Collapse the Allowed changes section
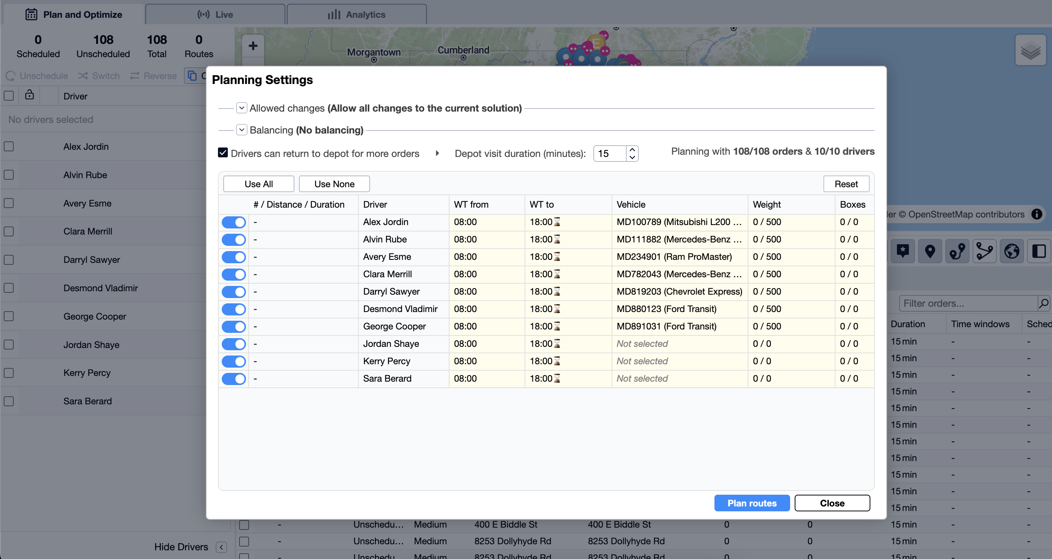The image size is (1052, 559). [x=241, y=108]
